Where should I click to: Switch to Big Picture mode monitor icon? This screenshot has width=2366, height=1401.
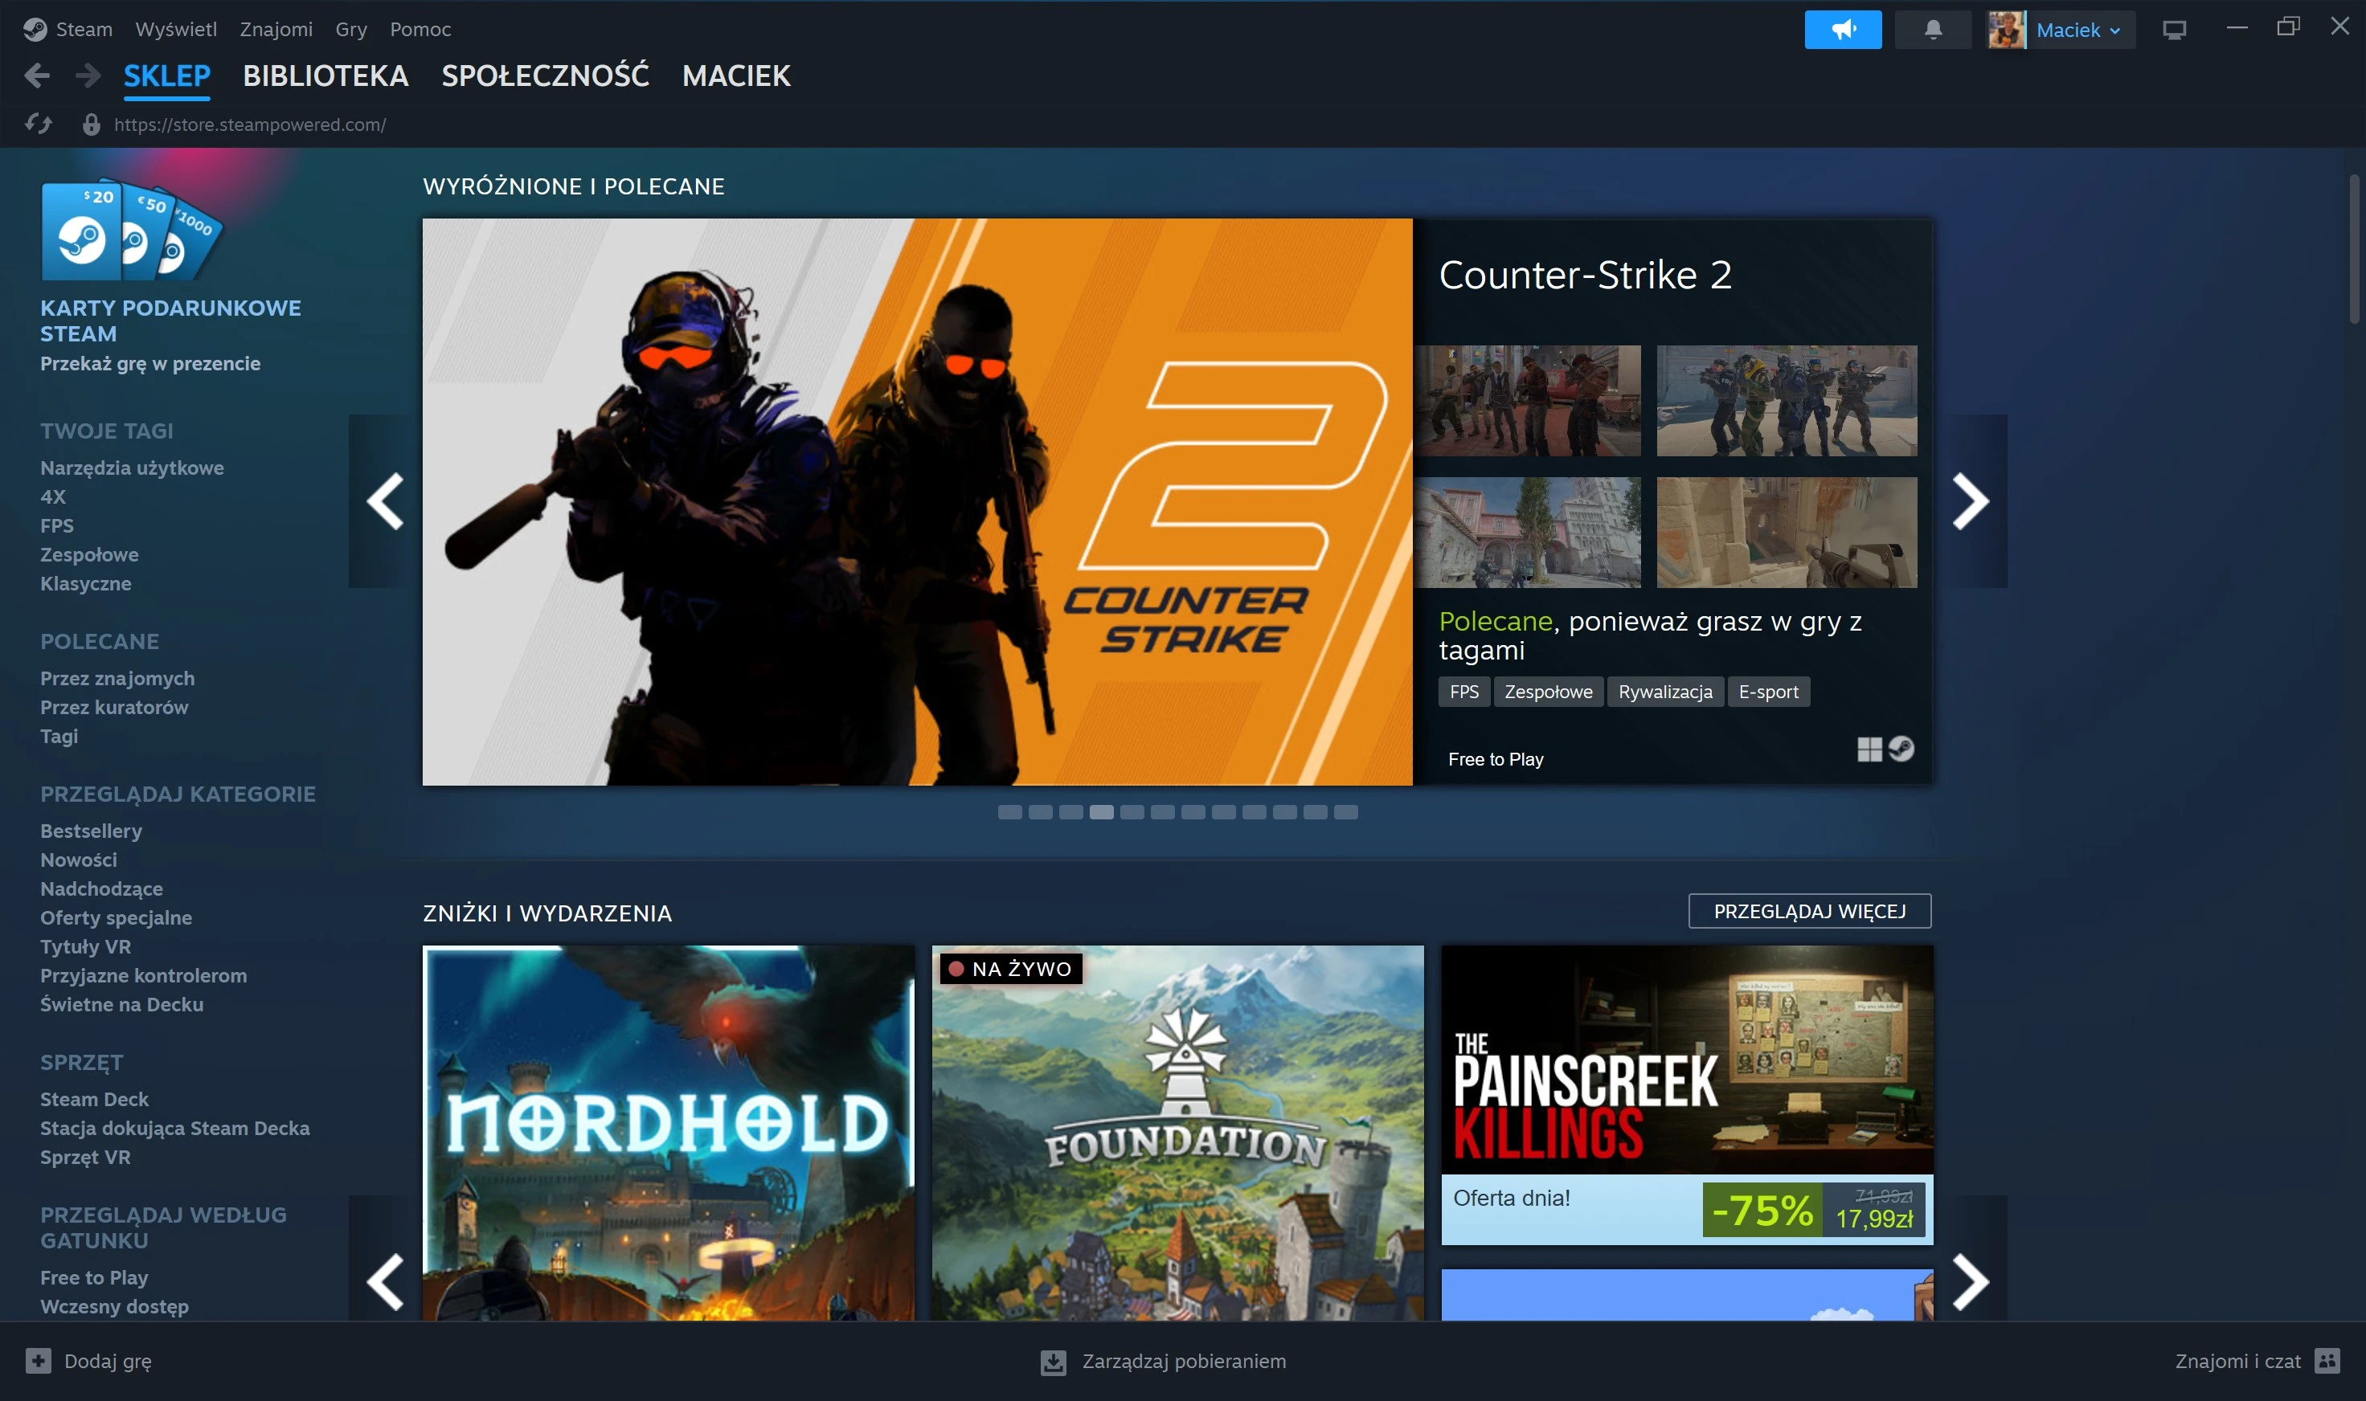point(2174,31)
